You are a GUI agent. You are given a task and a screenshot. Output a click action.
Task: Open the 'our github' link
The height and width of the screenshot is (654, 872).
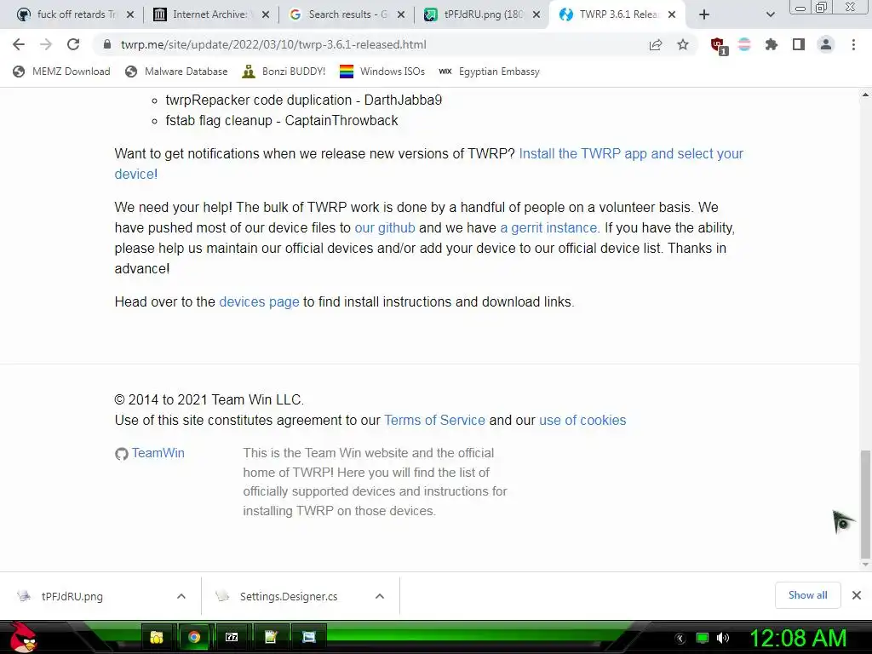(x=385, y=227)
